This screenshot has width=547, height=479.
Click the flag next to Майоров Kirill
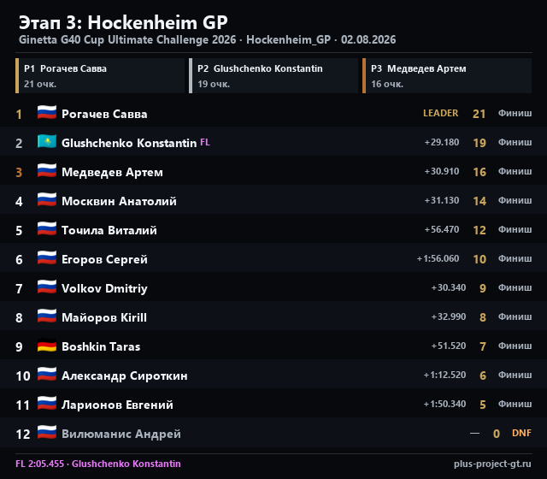(x=47, y=316)
